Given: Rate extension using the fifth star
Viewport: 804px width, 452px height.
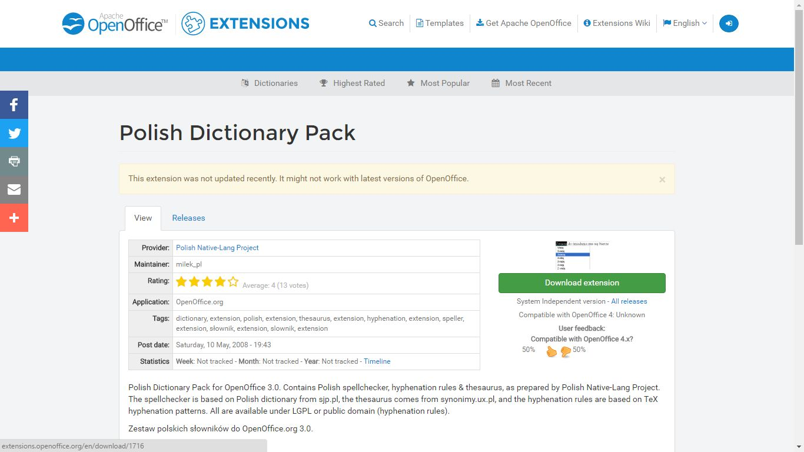Looking at the screenshot, I should (233, 282).
